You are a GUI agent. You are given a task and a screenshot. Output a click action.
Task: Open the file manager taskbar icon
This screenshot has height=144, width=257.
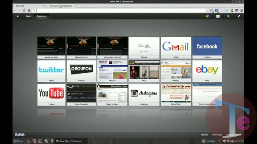pyautogui.click(x=34, y=141)
